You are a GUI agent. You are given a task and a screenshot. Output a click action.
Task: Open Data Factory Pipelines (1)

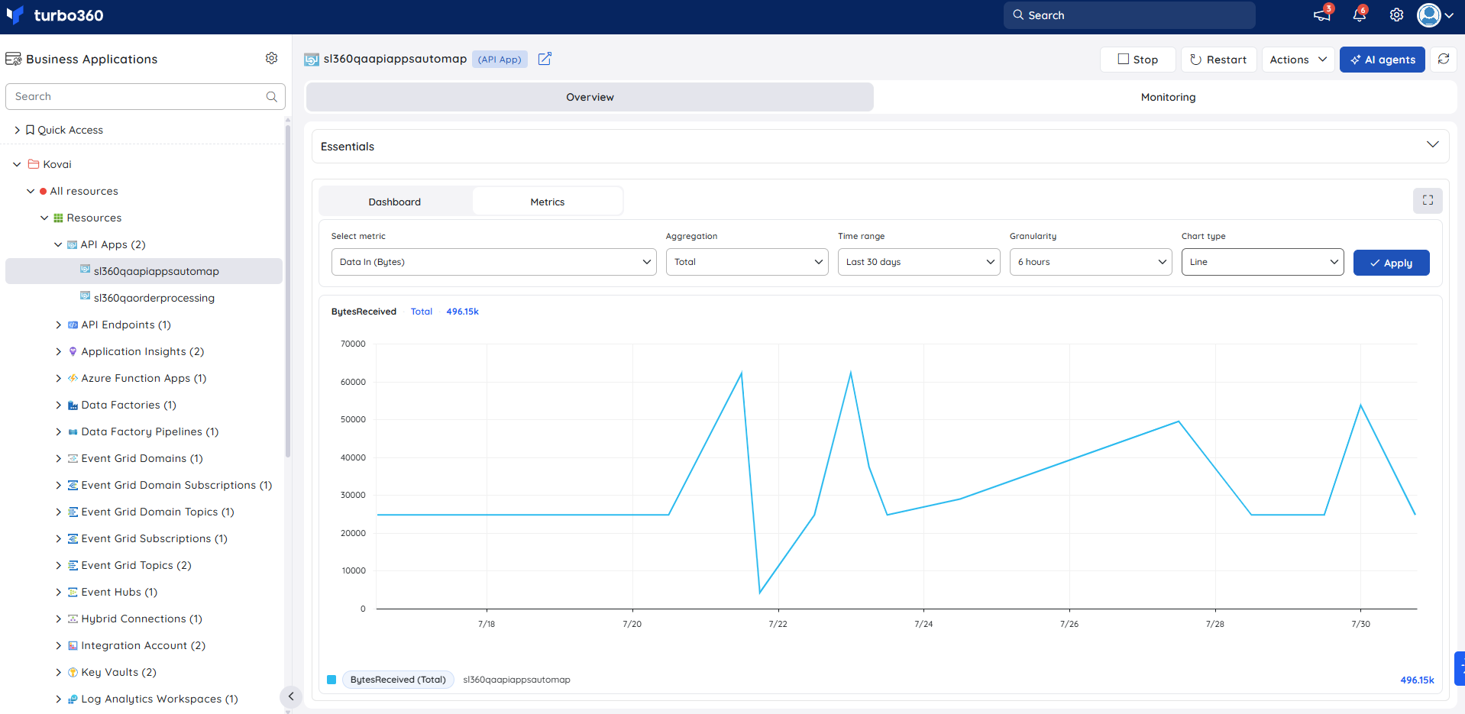point(150,431)
